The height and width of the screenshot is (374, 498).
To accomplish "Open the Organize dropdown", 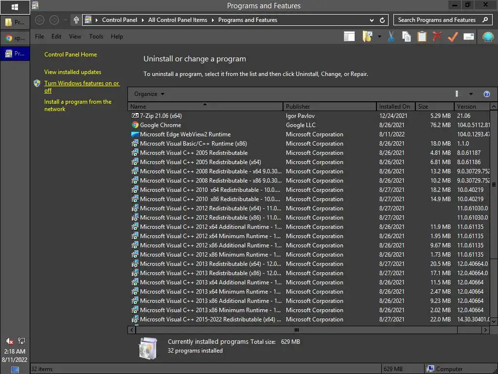I will point(149,94).
